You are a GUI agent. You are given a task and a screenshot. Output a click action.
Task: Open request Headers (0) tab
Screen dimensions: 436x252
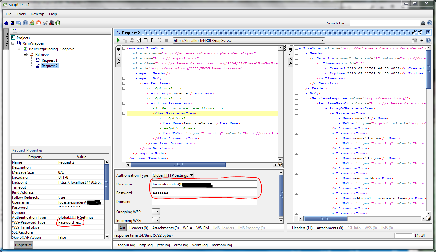coord(139,228)
